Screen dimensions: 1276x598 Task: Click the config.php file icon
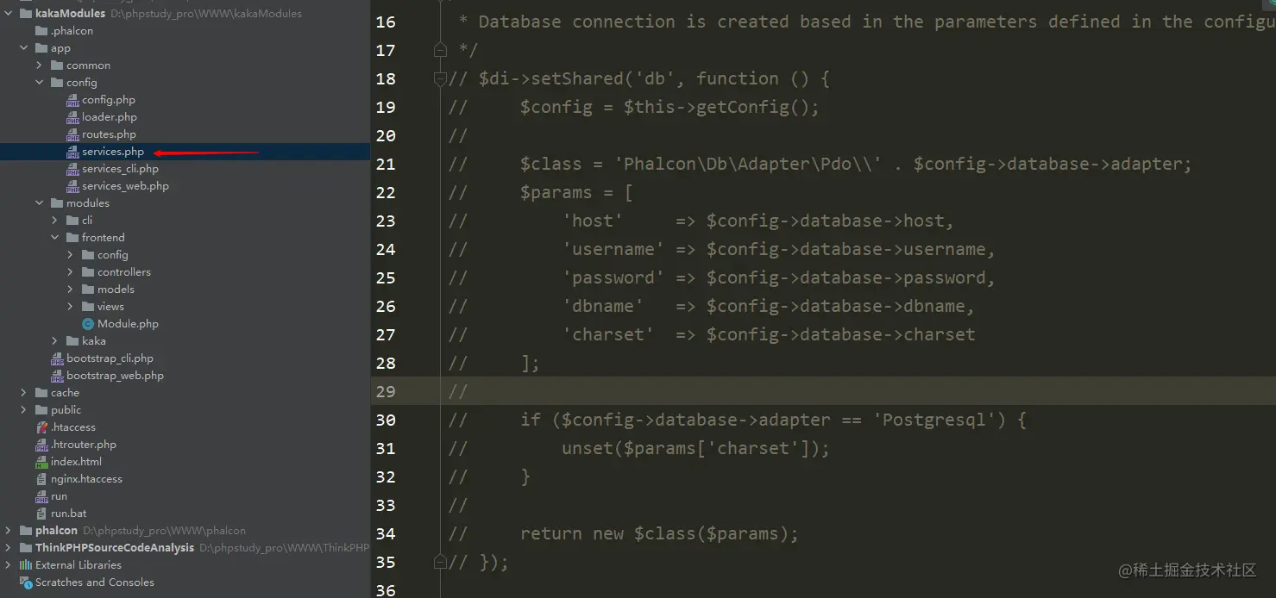click(x=72, y=100)
